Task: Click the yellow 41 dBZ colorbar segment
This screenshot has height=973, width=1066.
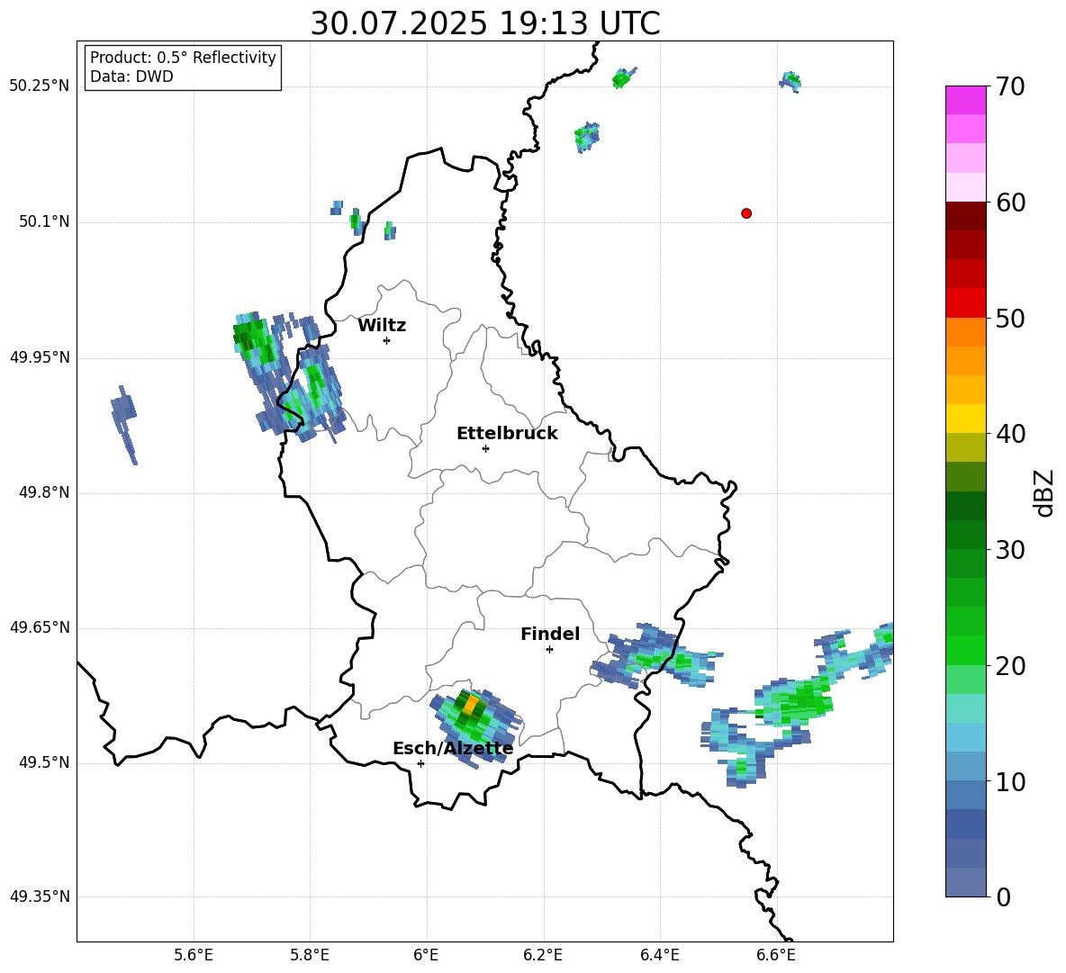Action: point(965,419)
